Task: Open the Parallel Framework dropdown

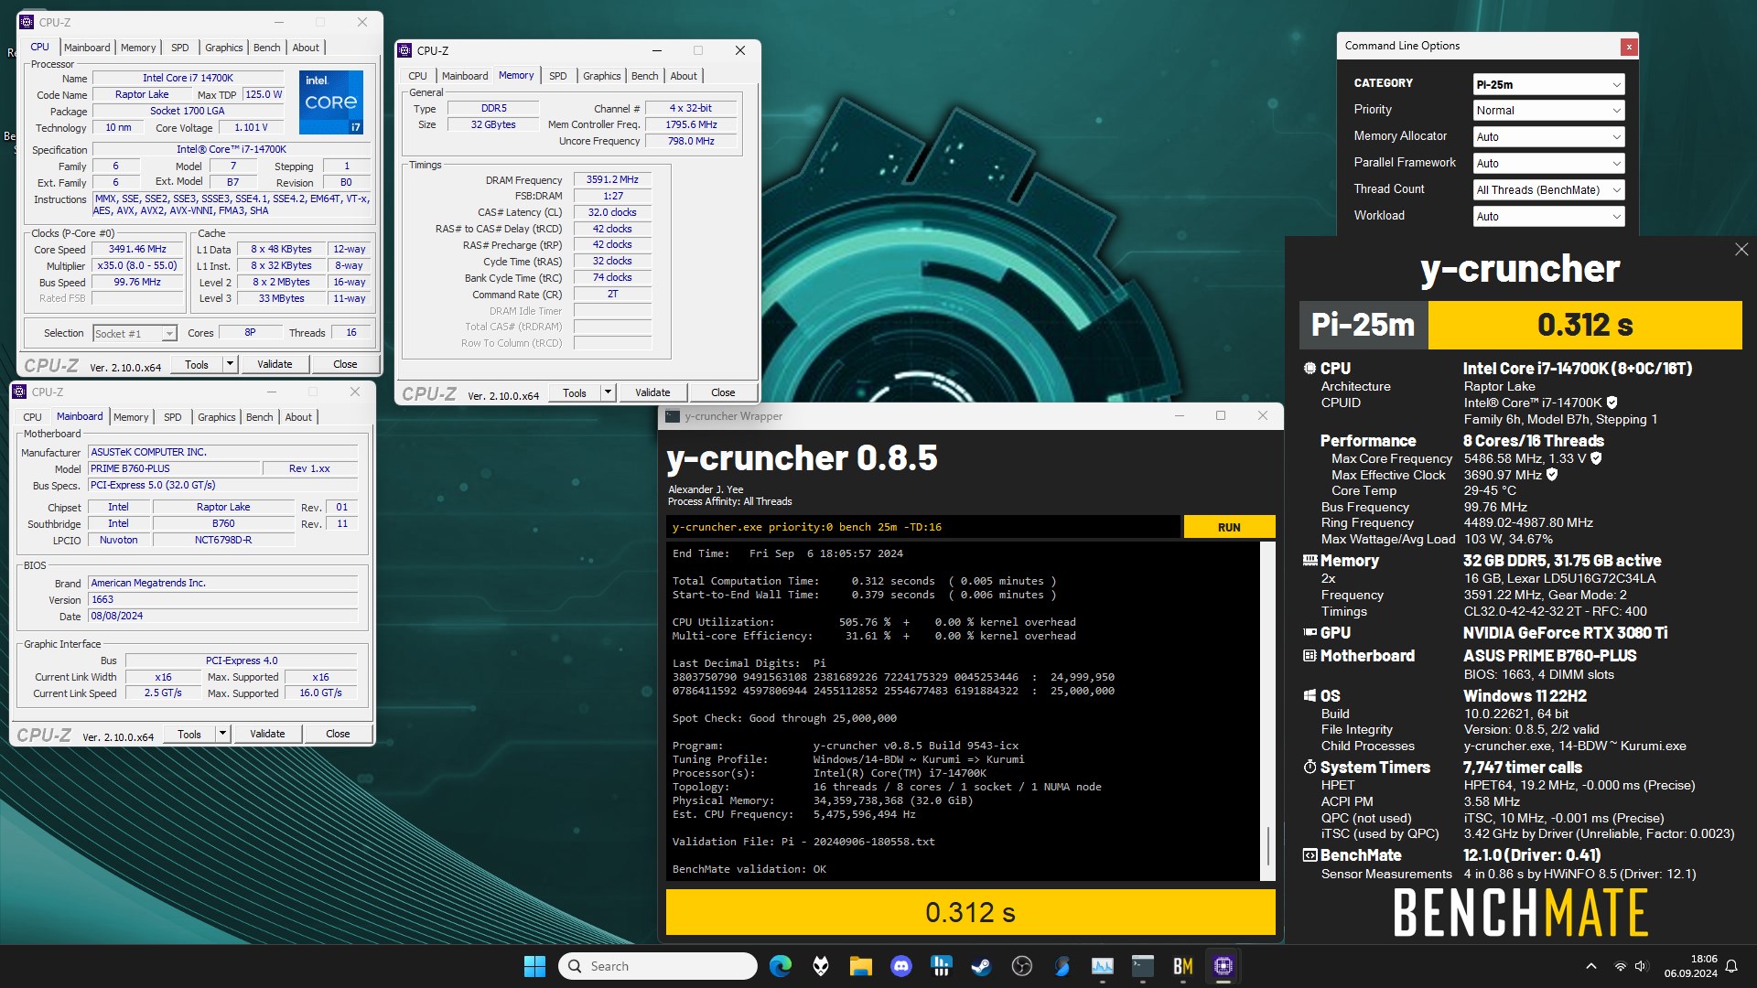Action: [1548, 164]
